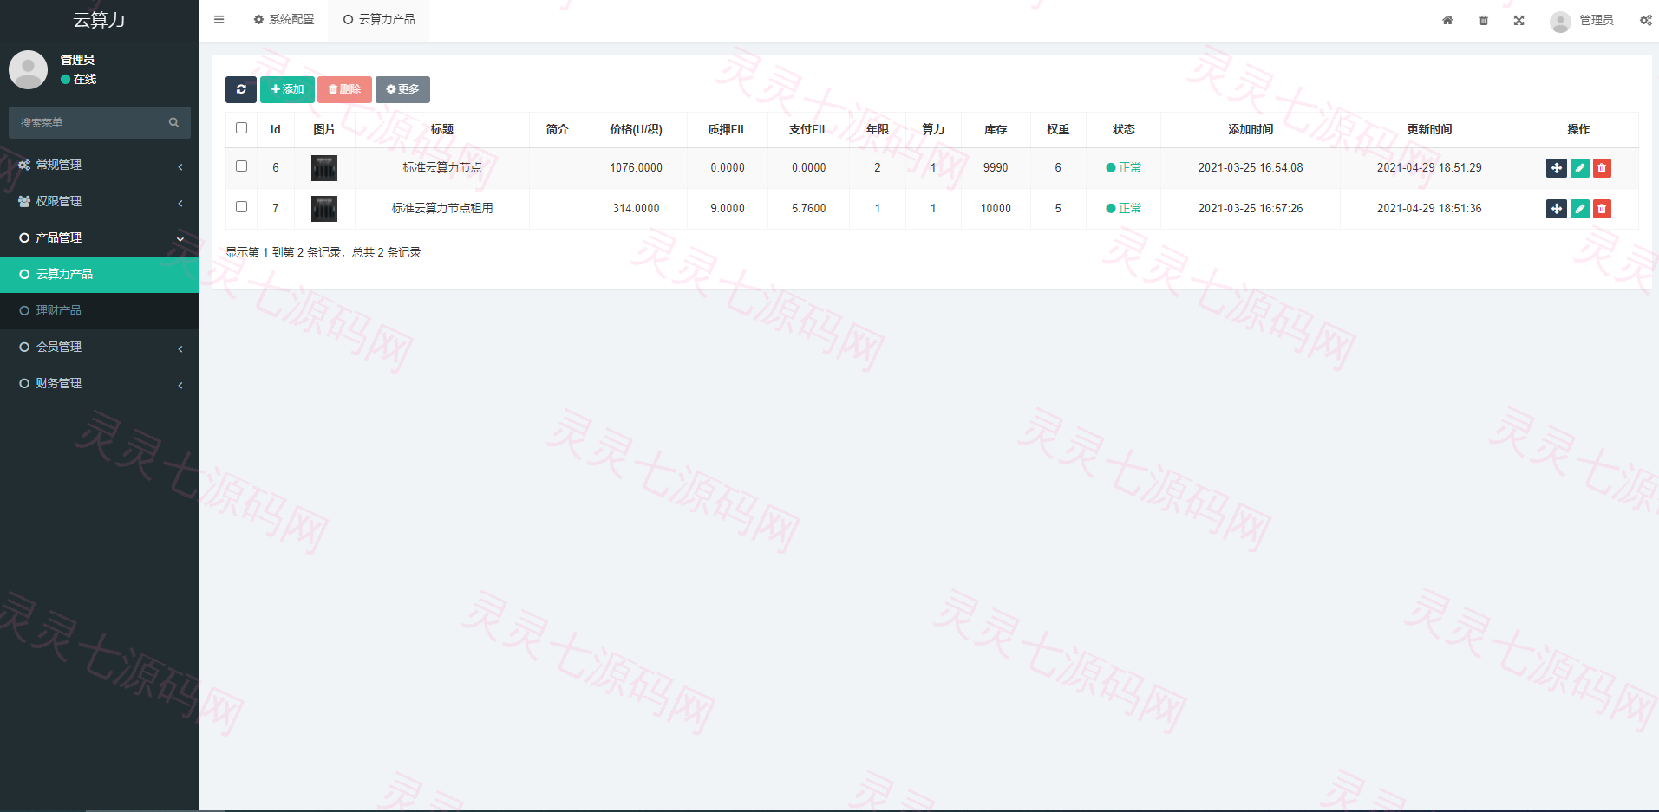The height and width of the screenshot is (812, 1659).
Task: Click the search magnifier icon in sidebar
Action: [173, 123]
